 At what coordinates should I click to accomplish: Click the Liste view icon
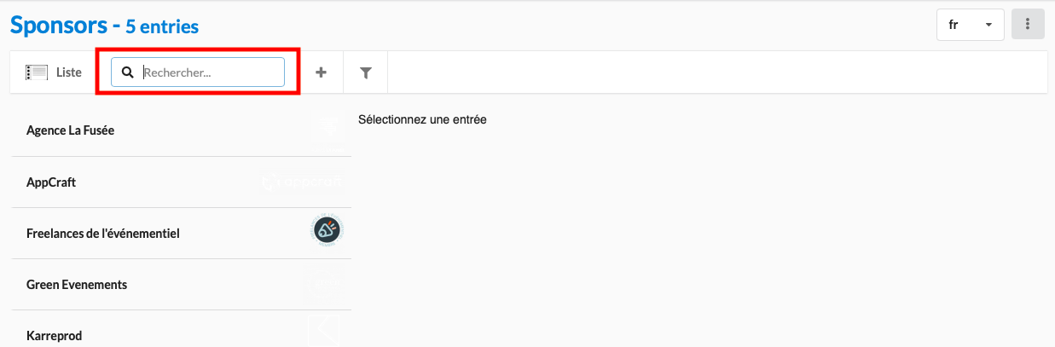36,72
